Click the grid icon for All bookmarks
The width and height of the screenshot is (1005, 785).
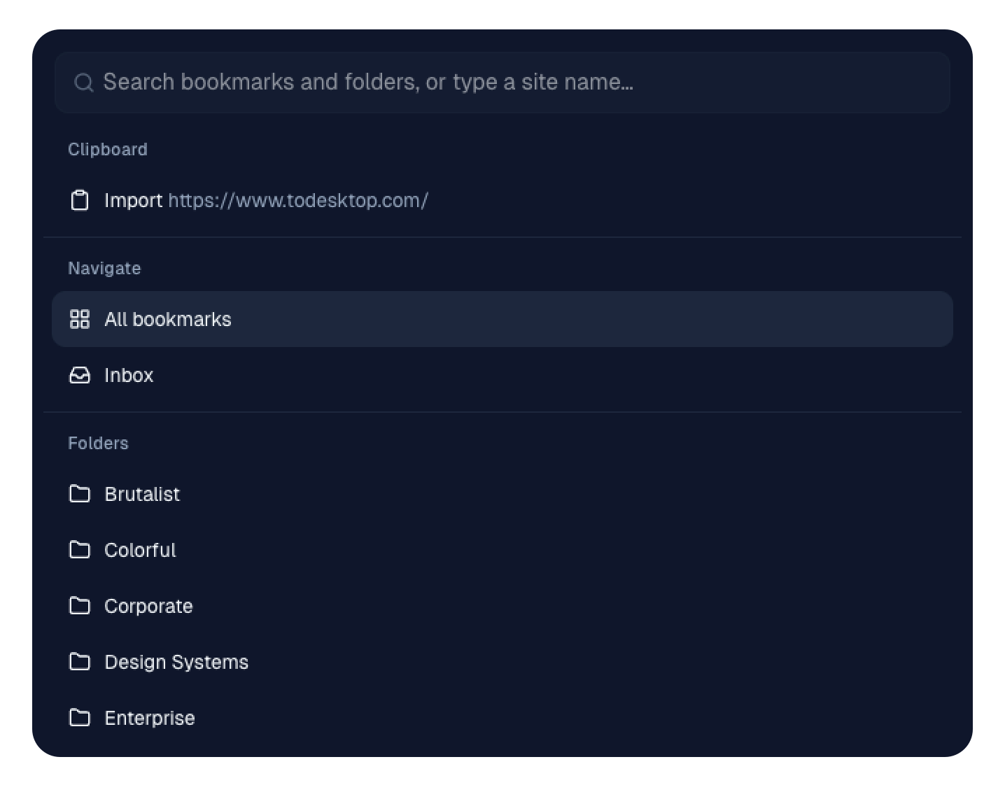(80, 319)
